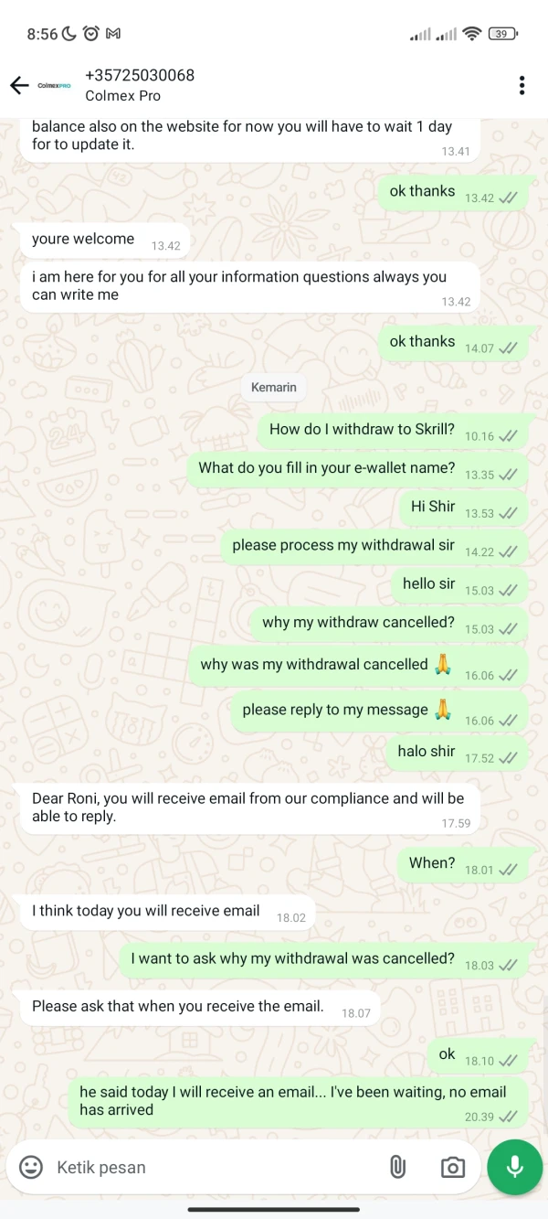
Task: Tap the 'Hi Shir' sent message bubble
Action: click(x=464, y=508)
